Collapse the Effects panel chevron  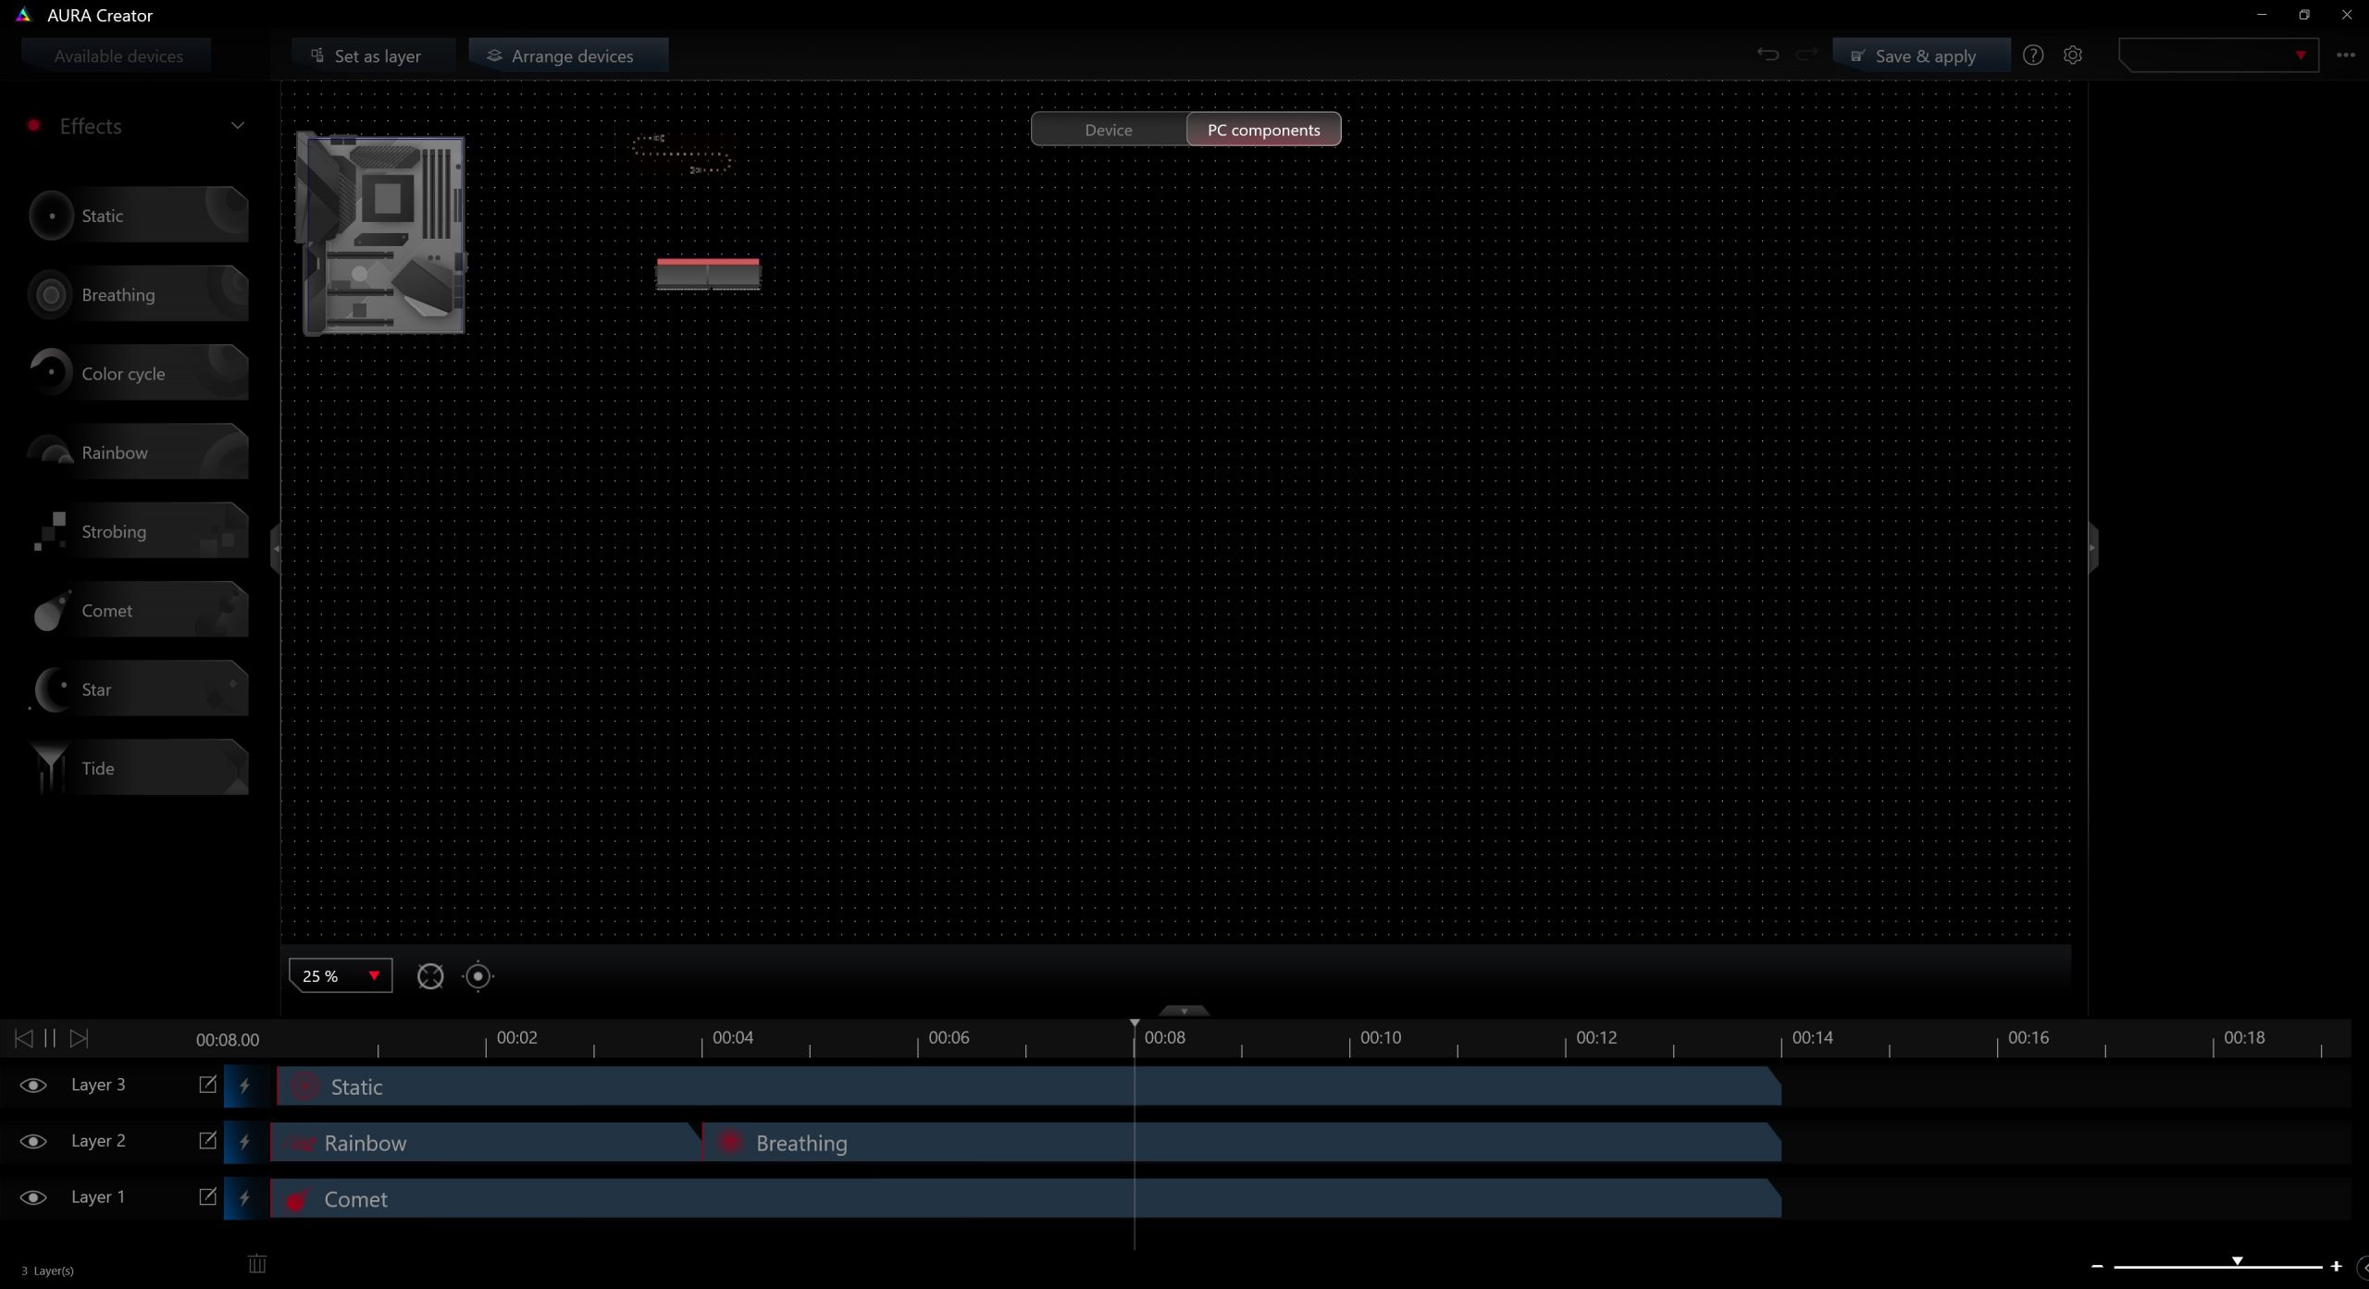pyautogui.click(x=238, y=126)
